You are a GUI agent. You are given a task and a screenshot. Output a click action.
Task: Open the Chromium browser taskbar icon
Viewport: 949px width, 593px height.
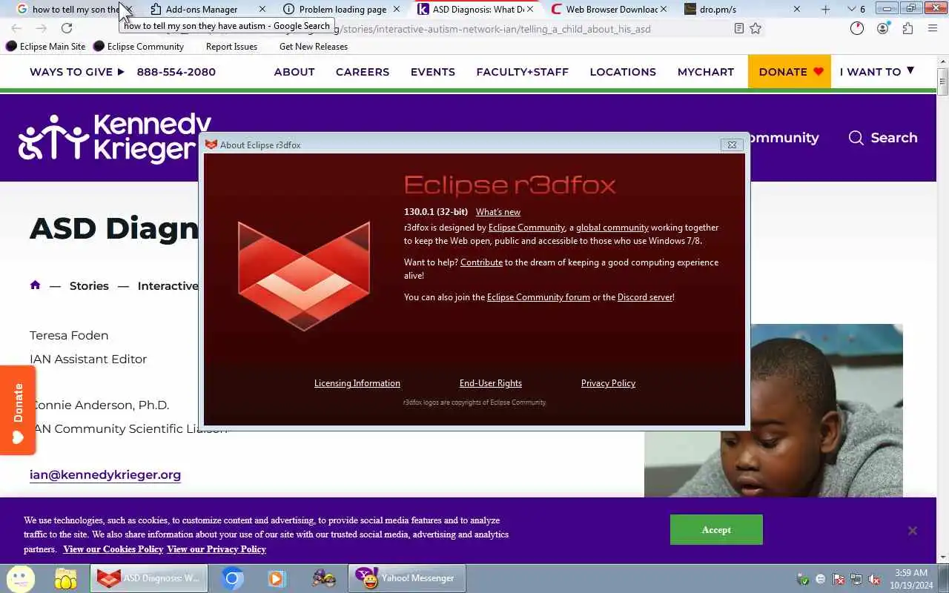coord(232,578)
